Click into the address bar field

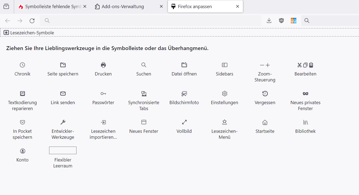[152, 21]
